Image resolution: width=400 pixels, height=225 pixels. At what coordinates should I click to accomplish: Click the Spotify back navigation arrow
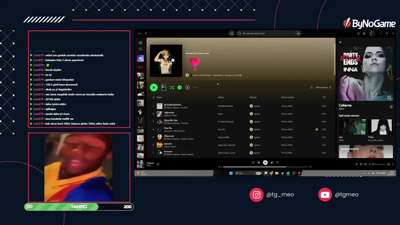tap(146, 33)
